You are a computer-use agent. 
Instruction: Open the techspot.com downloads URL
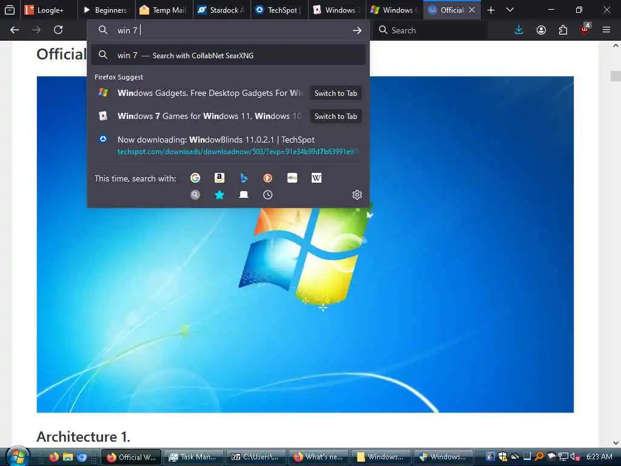pos(238,151)
